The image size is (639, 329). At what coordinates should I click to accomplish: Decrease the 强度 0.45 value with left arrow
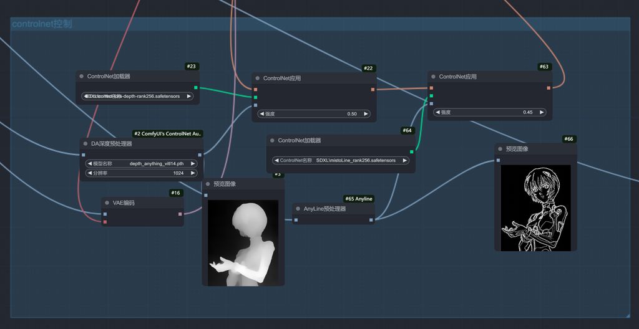[438, 113]
